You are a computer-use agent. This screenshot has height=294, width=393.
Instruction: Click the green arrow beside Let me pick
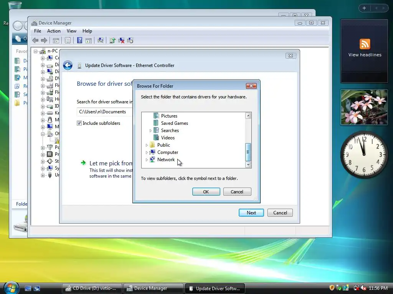[83, 163]
